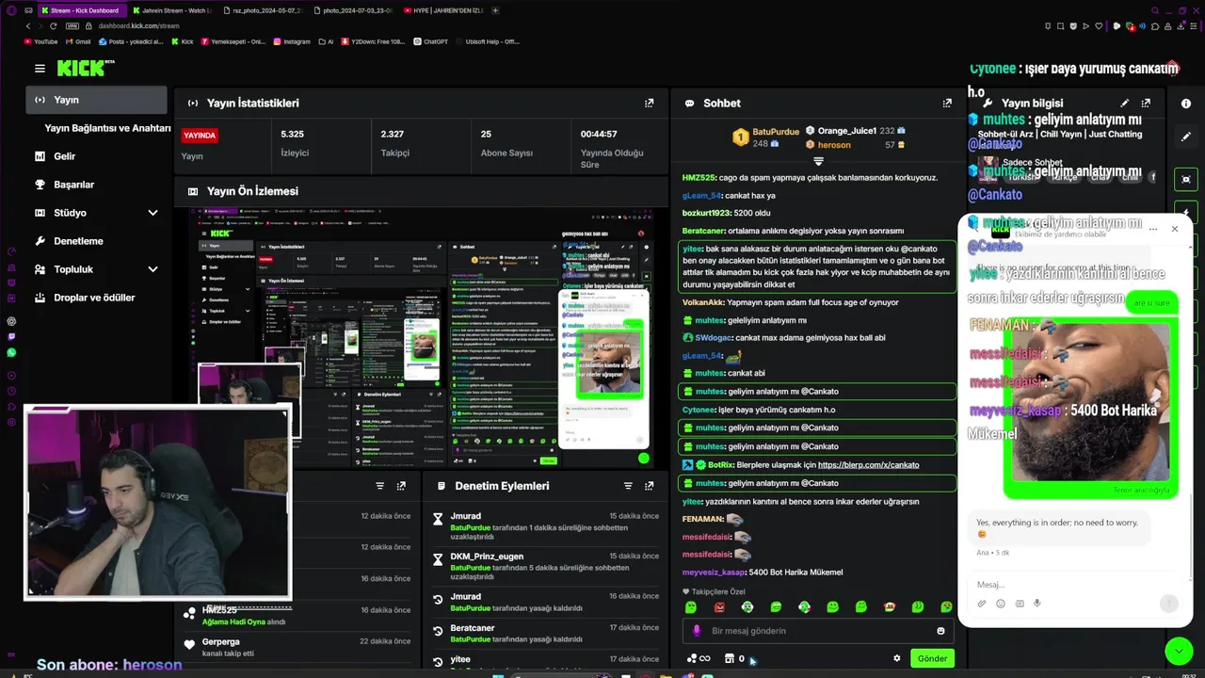This screenshot has height=678, width=1205.
Task: Click Jmurad entry 15 dakika önce
Action: coord(546,526)
